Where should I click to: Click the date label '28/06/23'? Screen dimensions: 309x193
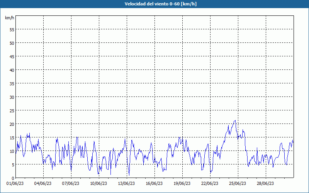tap(265, 184)
